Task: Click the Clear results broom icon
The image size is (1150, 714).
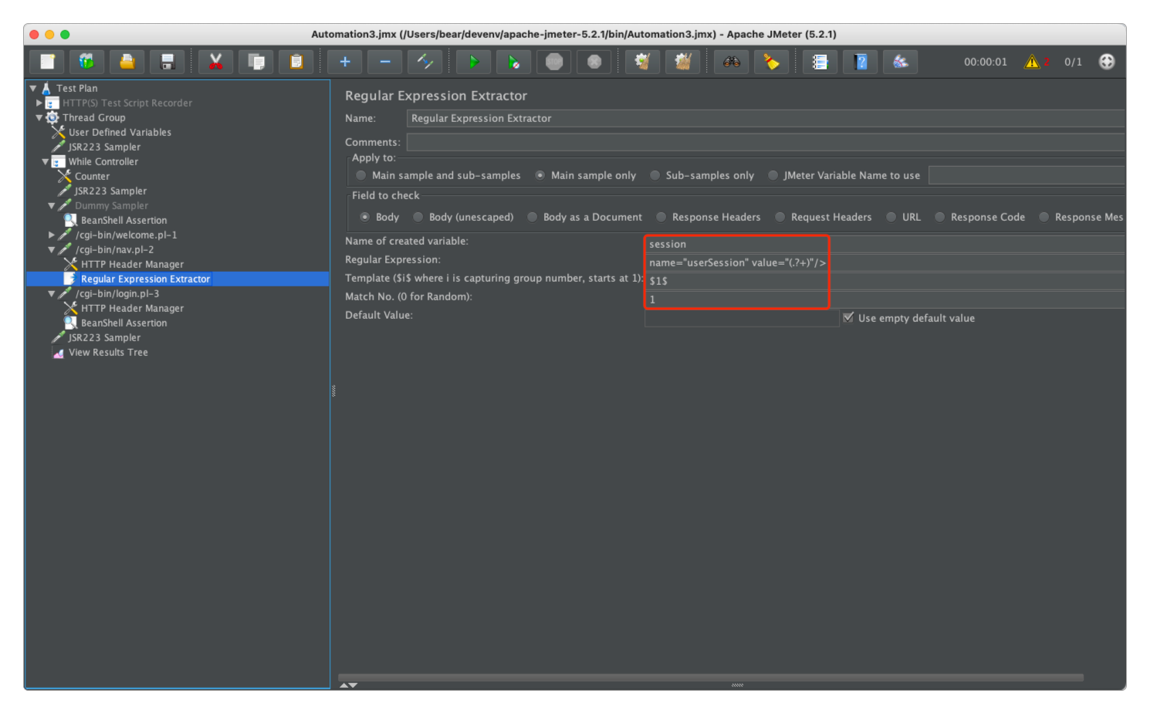Action: pyautogui.click(x=642, y=62)
